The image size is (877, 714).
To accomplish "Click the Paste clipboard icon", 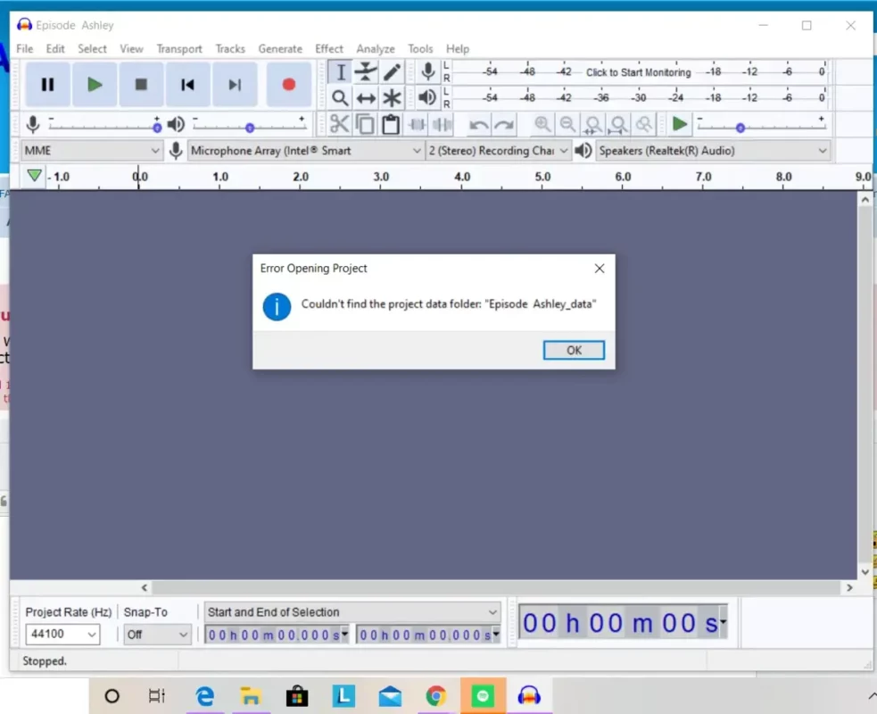I will [x=391, y=124].
